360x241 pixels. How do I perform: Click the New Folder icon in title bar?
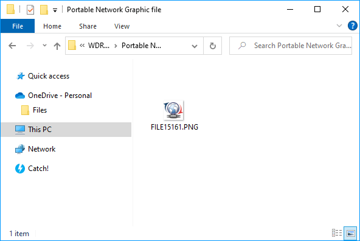[x=44, y=10]
